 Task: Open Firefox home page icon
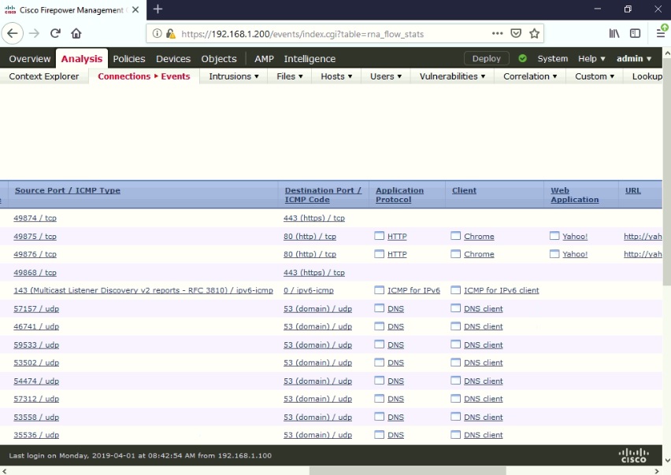click(75, 33)
